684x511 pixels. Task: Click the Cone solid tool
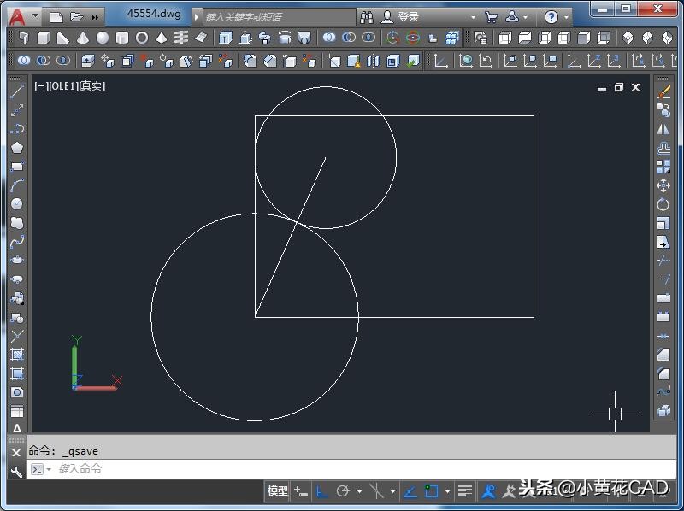coord(83,38)
